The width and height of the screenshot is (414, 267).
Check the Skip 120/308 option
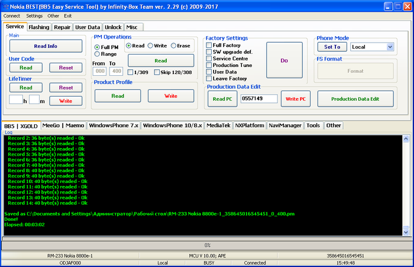point(157,72)
